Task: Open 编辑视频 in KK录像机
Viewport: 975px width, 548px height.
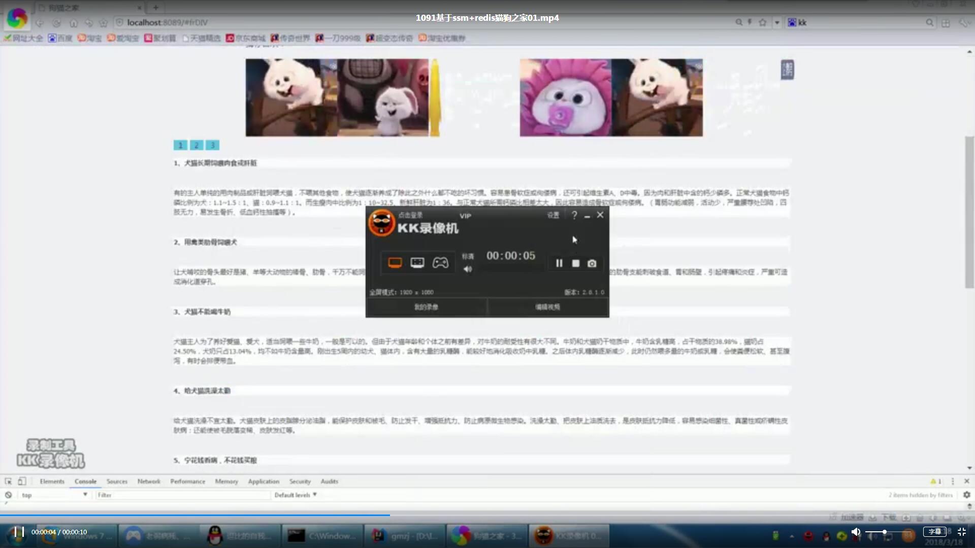Action: coord(547,307)
